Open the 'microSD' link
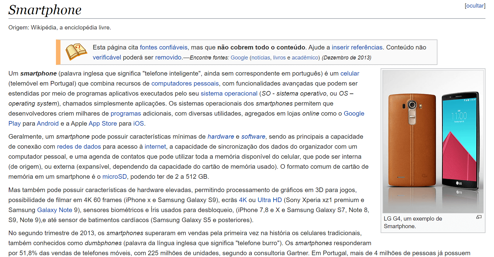Image resolution: width=494 pixels, height=257 pixels. pos(115,177)
